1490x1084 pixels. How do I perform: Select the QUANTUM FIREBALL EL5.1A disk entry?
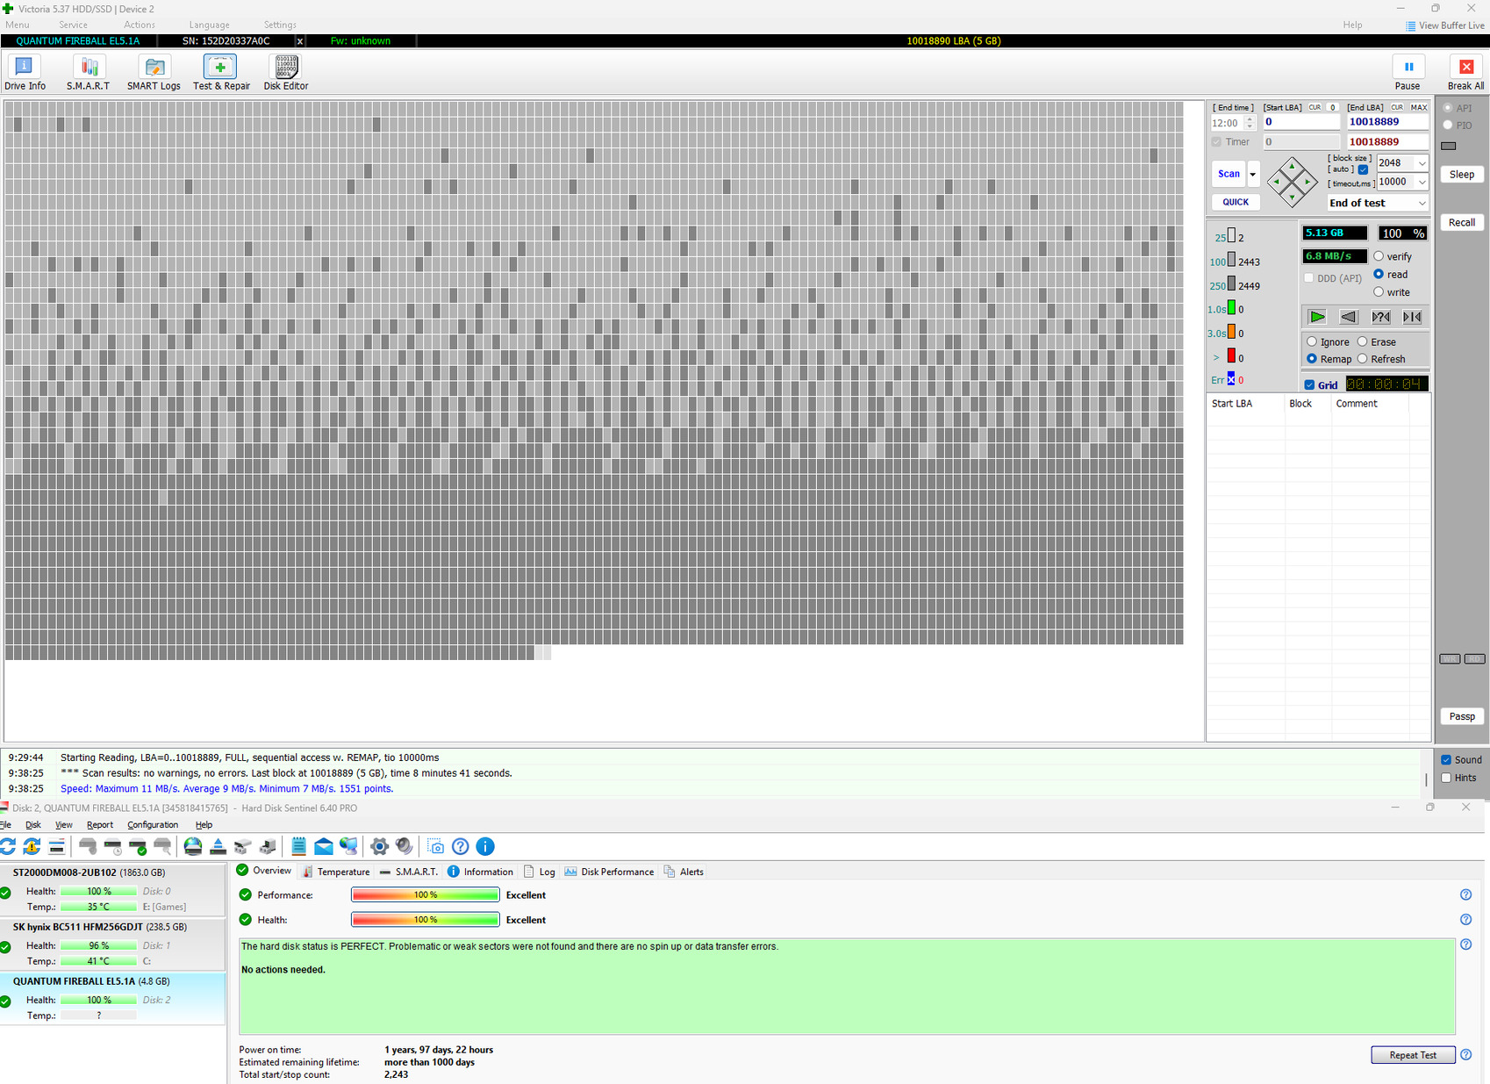tap(113, 998)
